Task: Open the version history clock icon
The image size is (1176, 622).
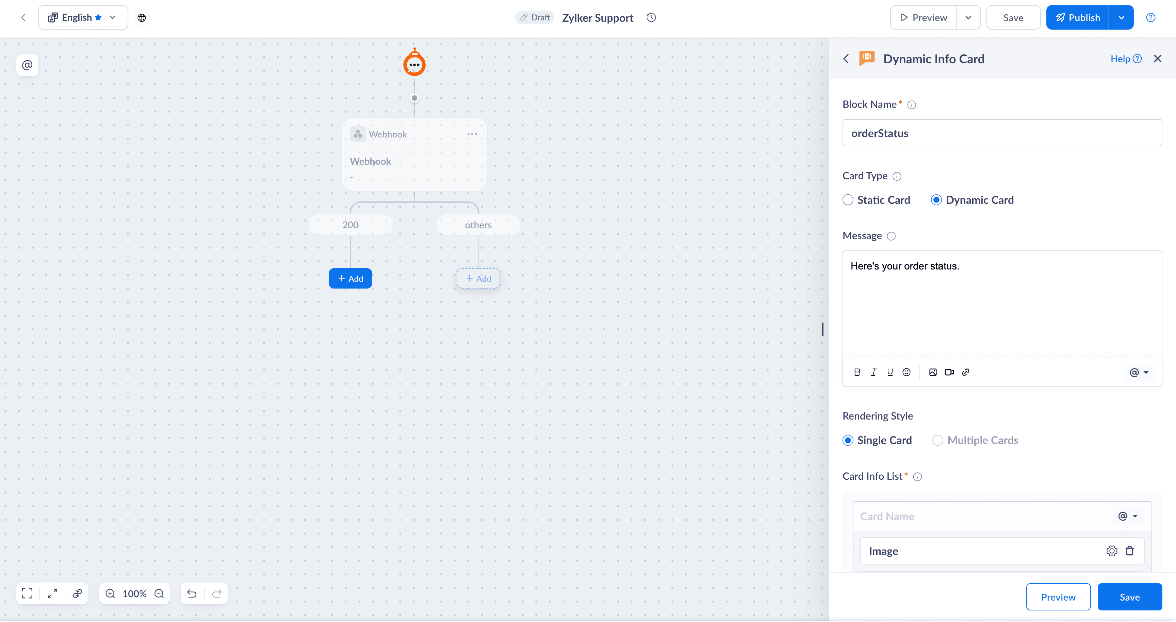Action: (x=651, y=17)
